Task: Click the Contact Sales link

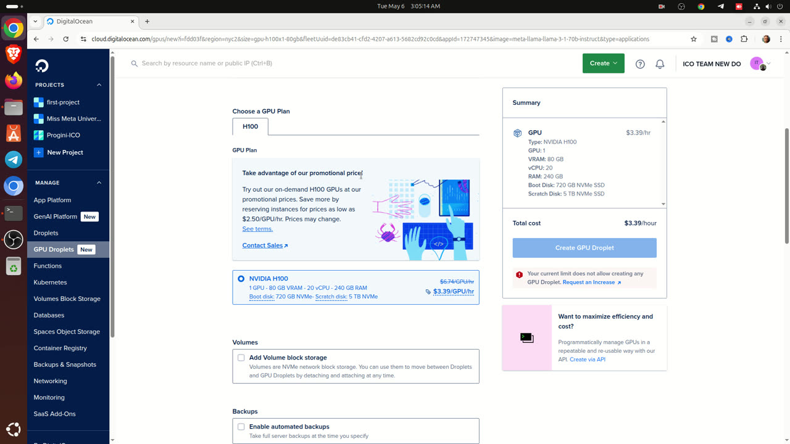Action: pos(265,245)
